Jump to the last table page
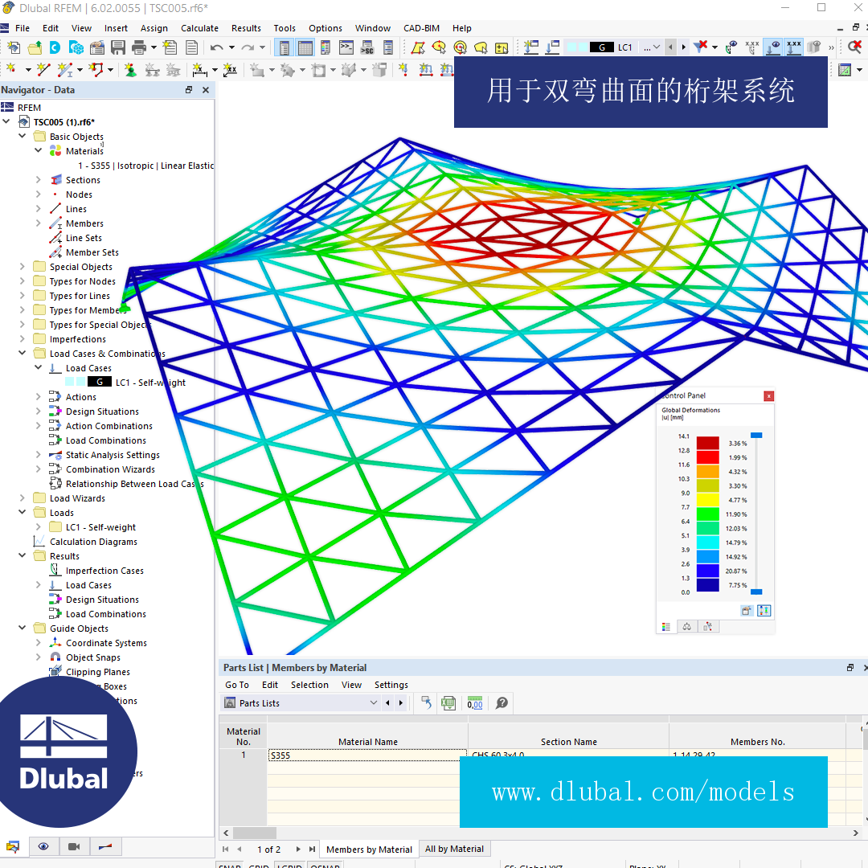Image resolution: width=868 pixels, height=868 pixels. coord(312,849)
